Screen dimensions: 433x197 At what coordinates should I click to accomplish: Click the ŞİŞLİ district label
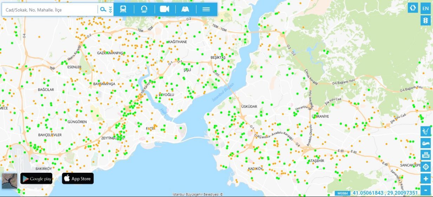click(187, 70)
